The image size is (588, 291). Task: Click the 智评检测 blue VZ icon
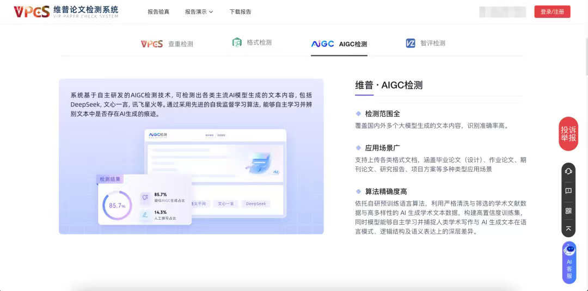[x=411, y=43]
